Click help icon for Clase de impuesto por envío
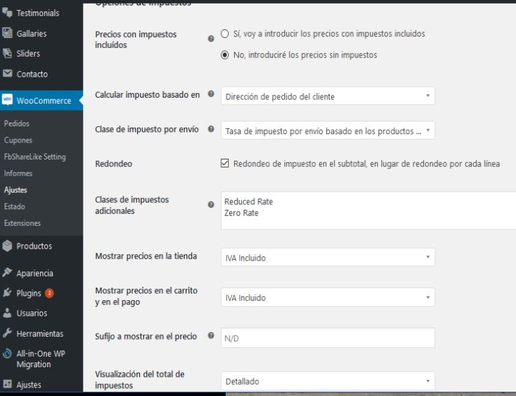 point(211,129)
